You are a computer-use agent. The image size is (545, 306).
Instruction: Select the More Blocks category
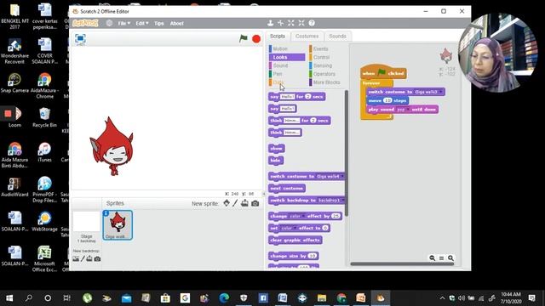point(327,82)
